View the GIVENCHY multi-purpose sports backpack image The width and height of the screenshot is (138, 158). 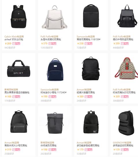pos(126,123)
